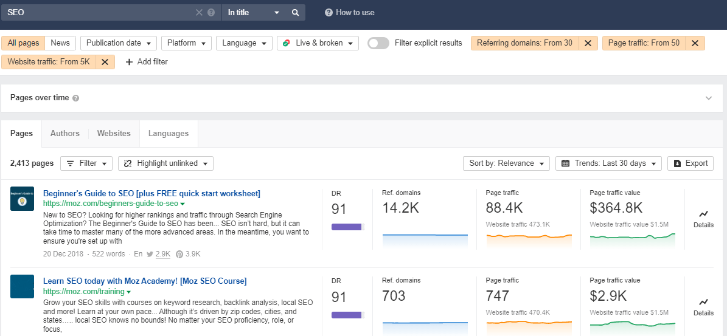Image resolution: width=727 pixels, height=336 pixels.
Task: Remove the Website traffic filter
Action: [105, 61]
